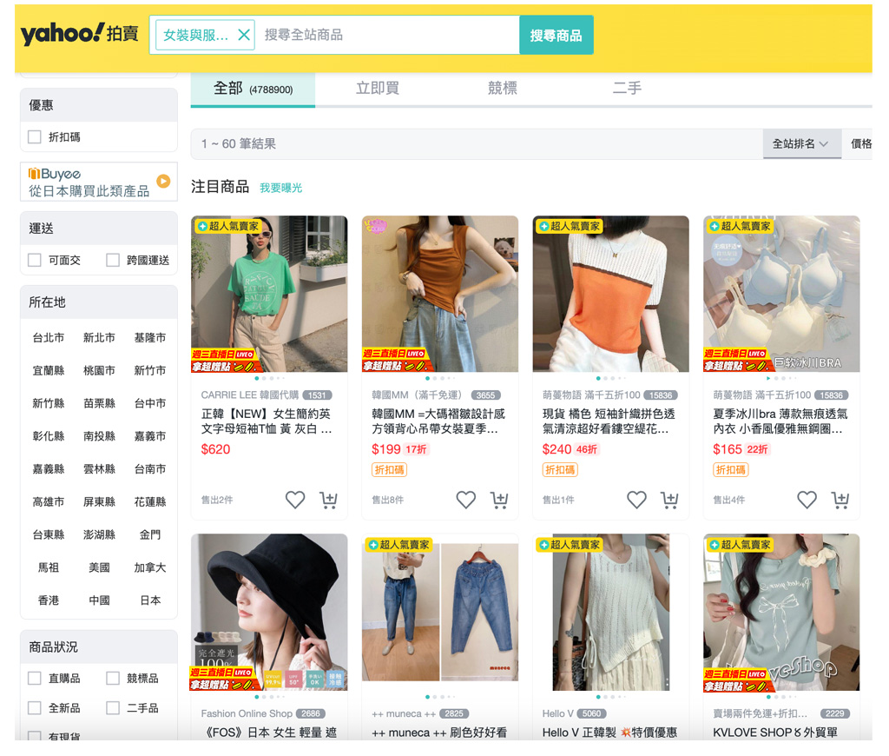The image size is (889, 756).
Task: Switch to the 立即買 tab
Action: 378,88
